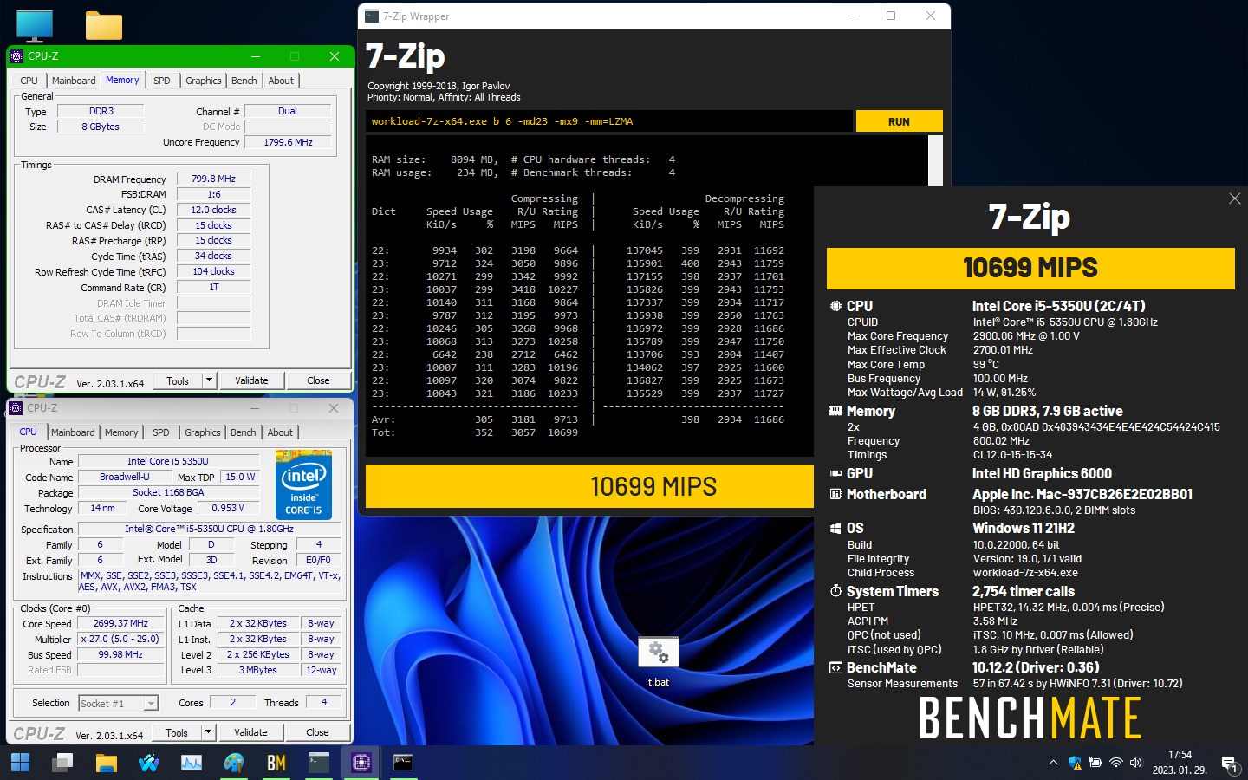This screenshot has width=1248, height=780.
Task: Click Close button in upper CPU-Z window
Action: [318, 380]
